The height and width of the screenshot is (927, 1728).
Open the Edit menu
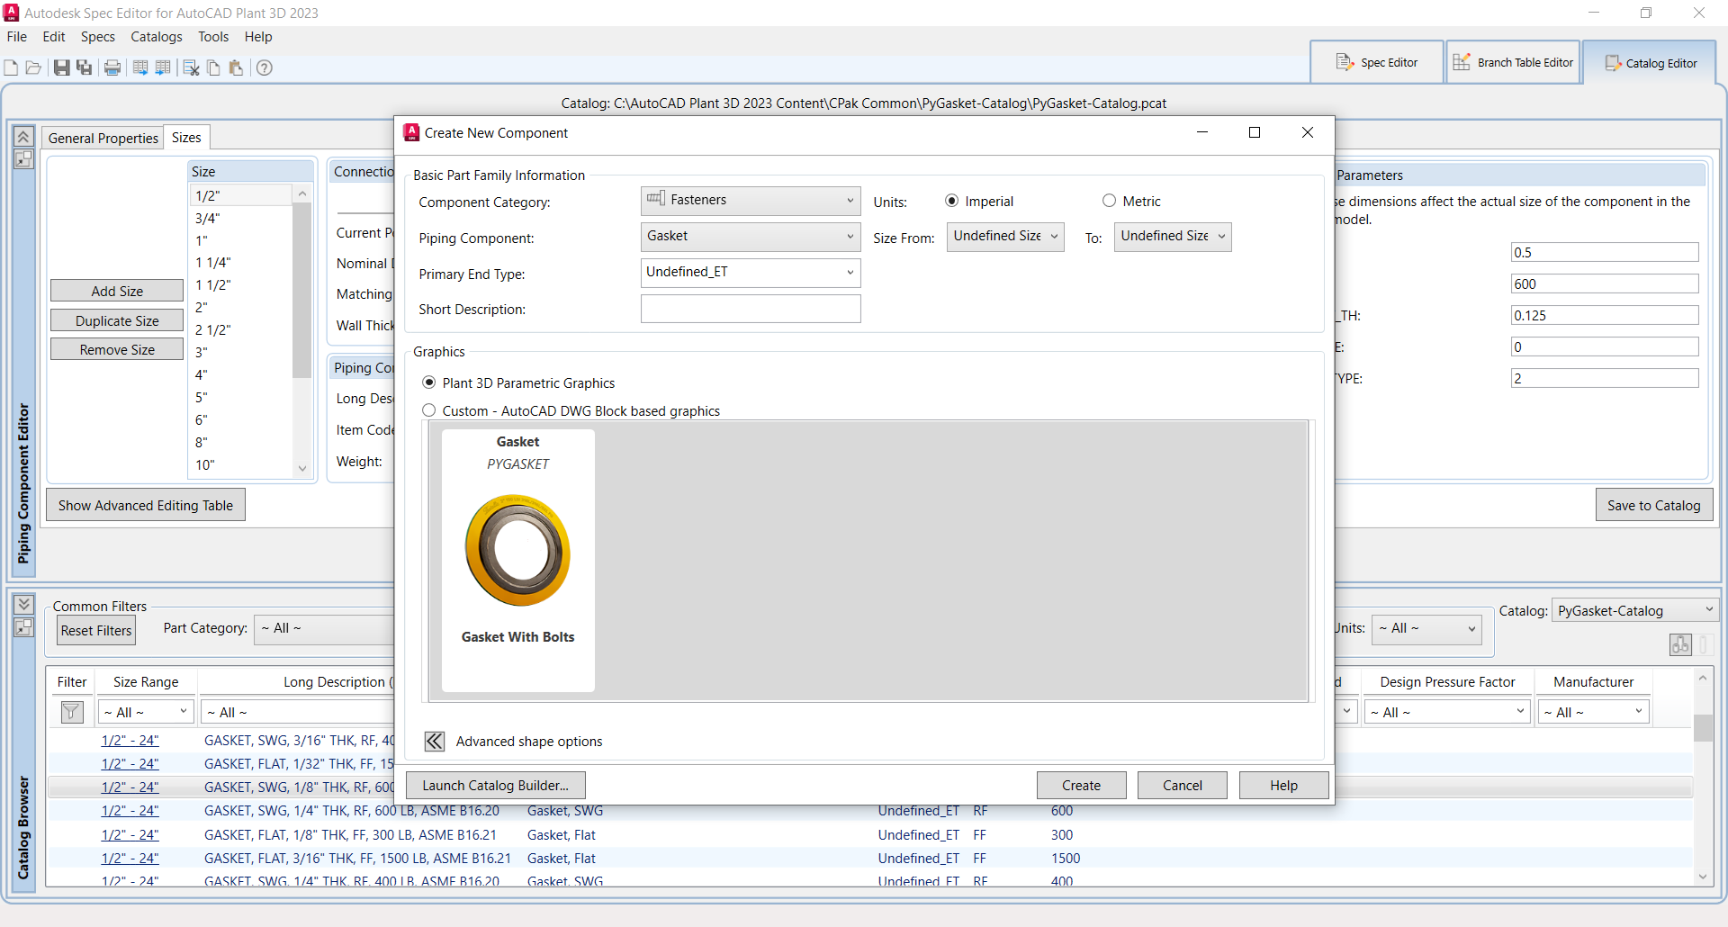click(x=54, y=37)
